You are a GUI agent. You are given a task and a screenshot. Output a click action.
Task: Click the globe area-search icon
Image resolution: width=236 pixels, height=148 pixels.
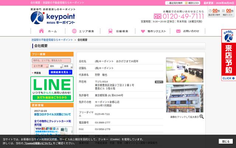click(x=74, y=31)
